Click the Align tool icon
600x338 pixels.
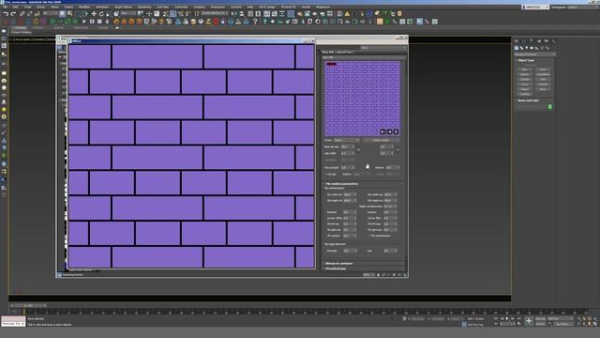point(242,14)
